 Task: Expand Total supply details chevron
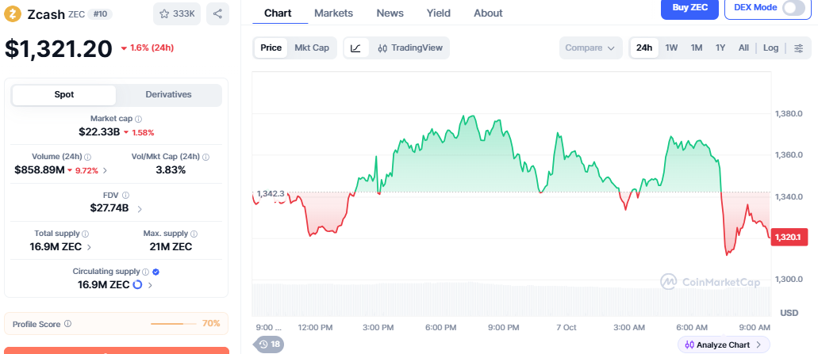(x=89, y=247)
